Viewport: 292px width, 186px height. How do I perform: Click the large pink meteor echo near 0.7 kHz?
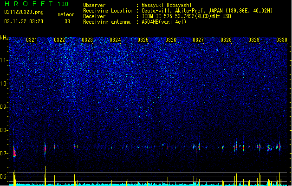pos(14,152)
